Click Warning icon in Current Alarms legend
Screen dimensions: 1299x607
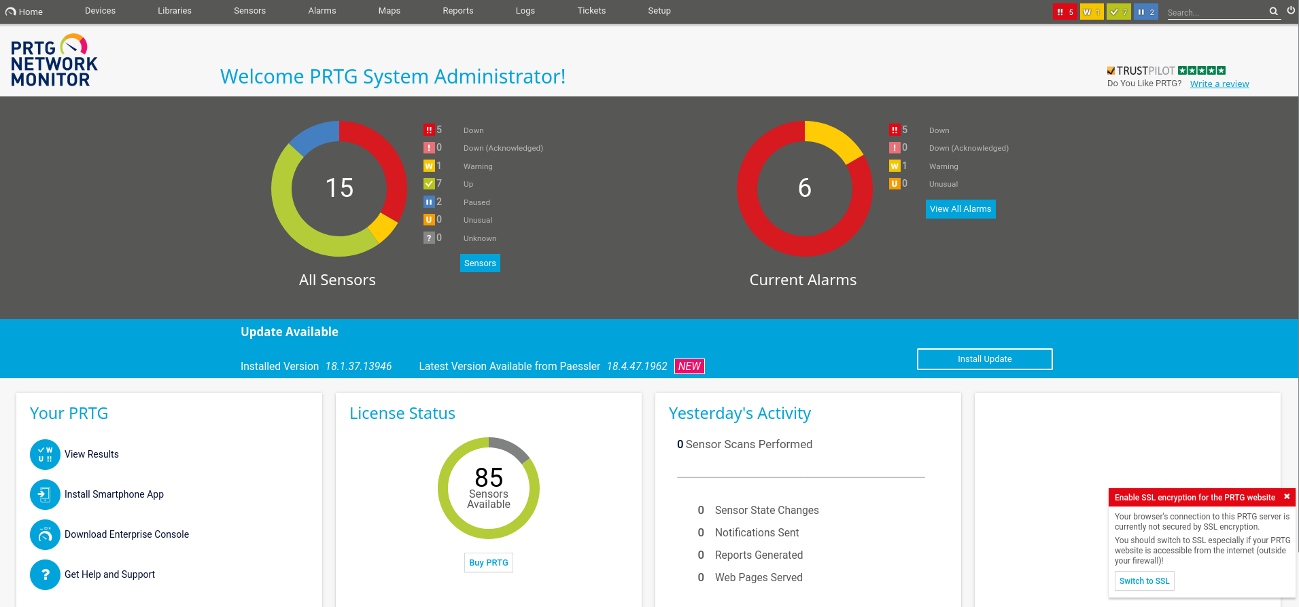pos(895,166)
